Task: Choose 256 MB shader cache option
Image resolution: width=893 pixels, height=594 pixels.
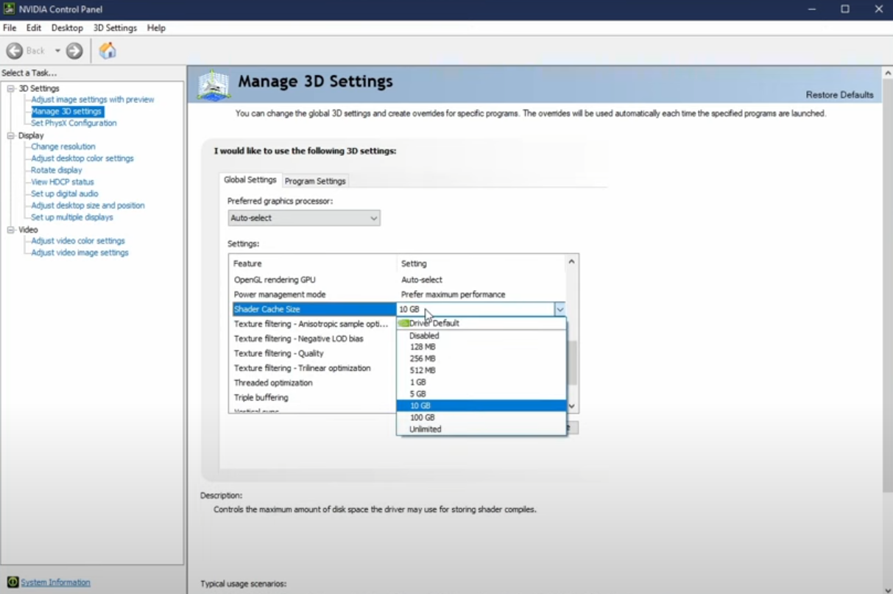Action: (481, 358)
